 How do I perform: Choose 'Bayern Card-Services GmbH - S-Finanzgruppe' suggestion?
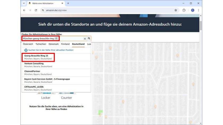coord(56,81)
